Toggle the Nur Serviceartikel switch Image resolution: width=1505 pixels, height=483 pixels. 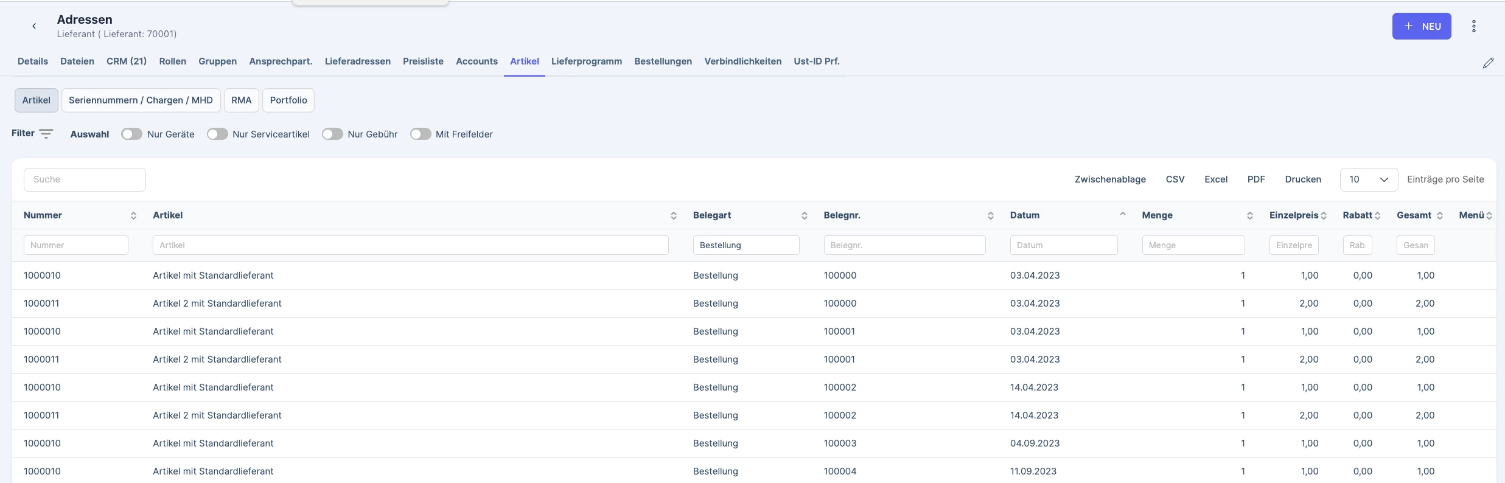coord(217,134)
